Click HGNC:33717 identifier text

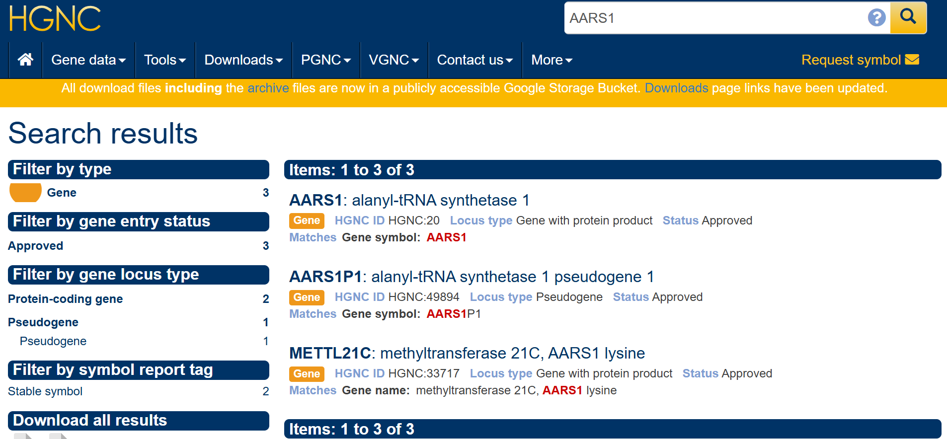tap(424, 373)
